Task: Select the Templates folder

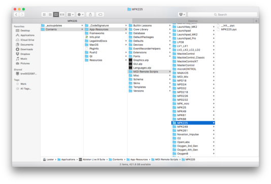Action: [x=150, y=87]
